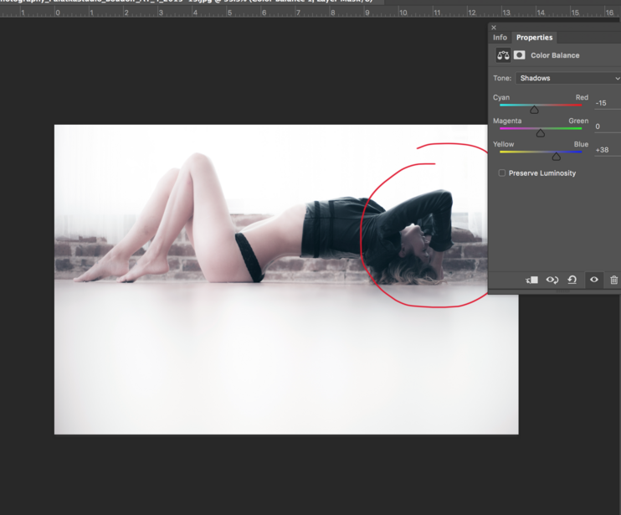Viewport: 621px width, 515px height.
Task: Delete adjustment layer with trash icon
Action: (613, 280)
